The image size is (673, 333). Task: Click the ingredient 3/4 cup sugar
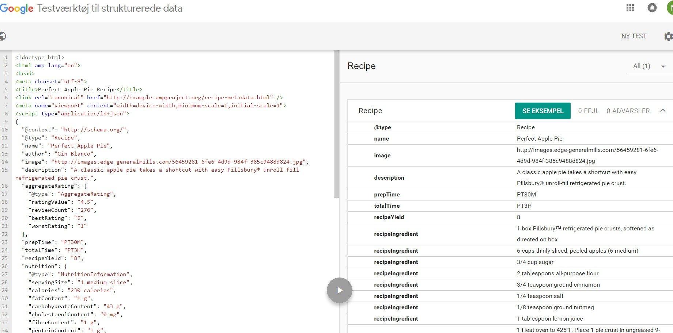point(535,262)
